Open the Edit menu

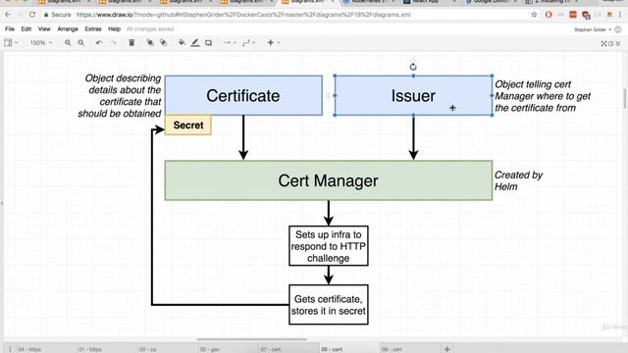pyautogui.click(x=26, y=28)
